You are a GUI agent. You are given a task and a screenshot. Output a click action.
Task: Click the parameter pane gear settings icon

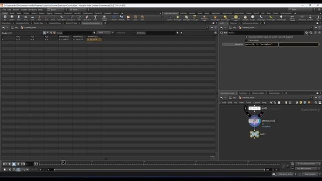pyautogui.click(x=306, y=33)
